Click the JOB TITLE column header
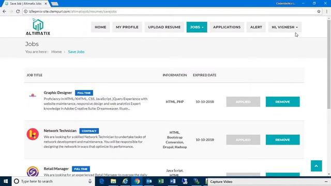The height and width of the screenshot is (186, 331). [x=35, y=75]
